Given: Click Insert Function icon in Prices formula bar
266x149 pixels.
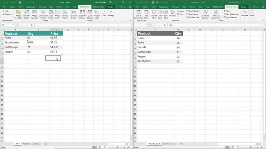Looking at the screenshot, I should (32, 25).
